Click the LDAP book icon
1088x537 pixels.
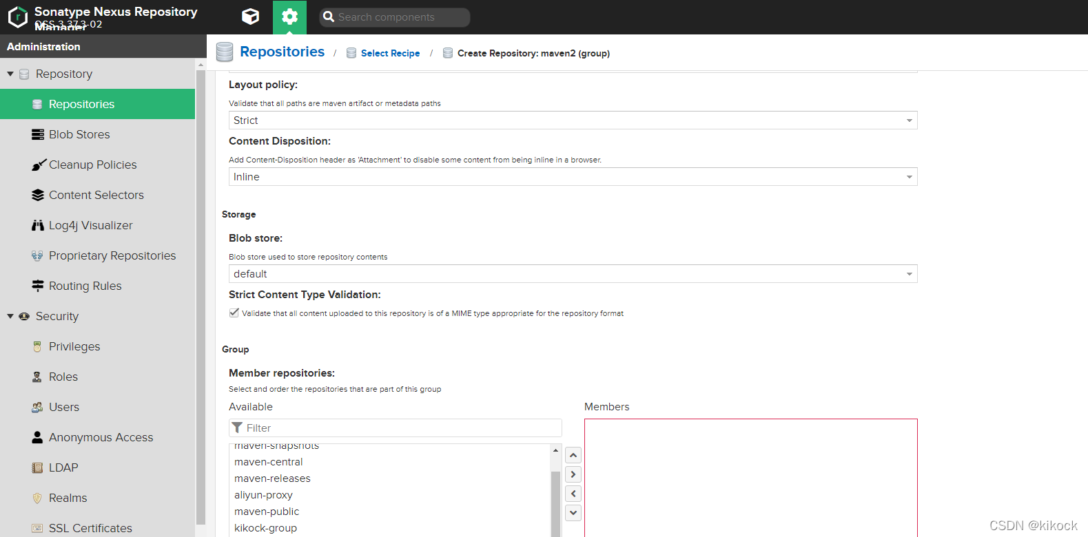tap(37, 467)
